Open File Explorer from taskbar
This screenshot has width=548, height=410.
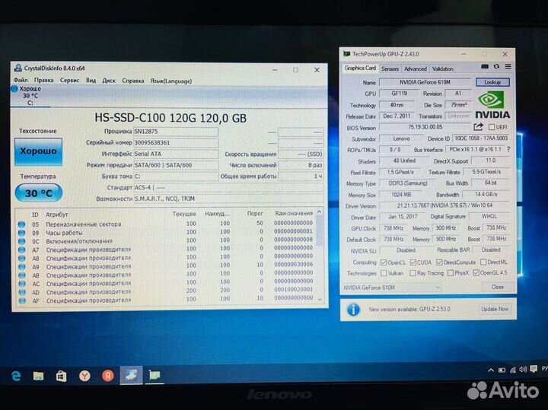38,376
